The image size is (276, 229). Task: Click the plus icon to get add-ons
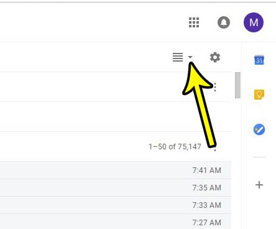point(259,185)
